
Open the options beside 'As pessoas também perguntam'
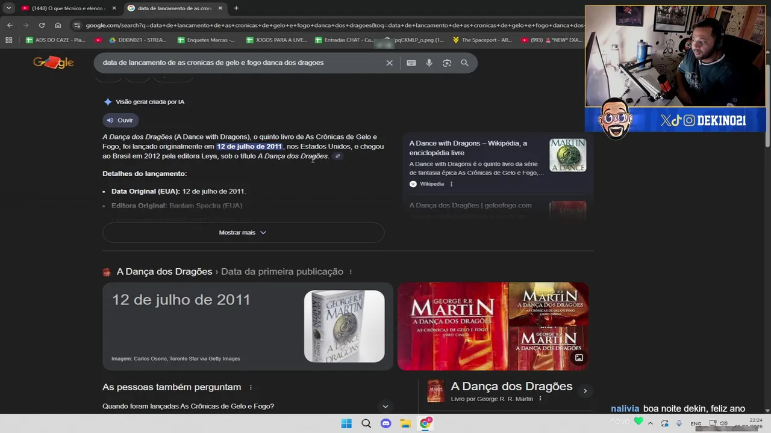click(251, 387)
